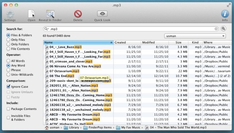Click the music icon of 05_crimson_and_clover.mp3

click(47, 62)
